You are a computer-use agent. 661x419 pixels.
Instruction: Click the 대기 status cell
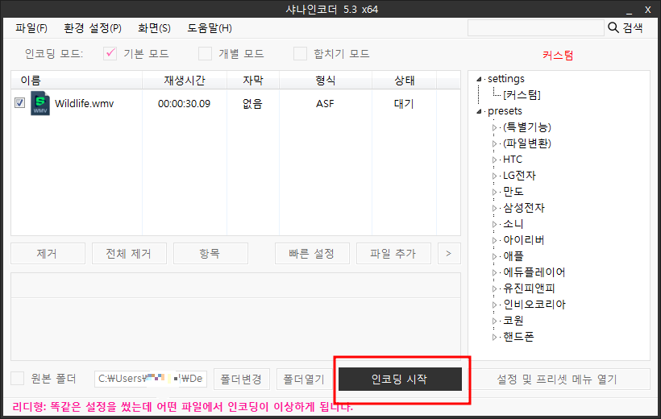click(x=404, y=104)
